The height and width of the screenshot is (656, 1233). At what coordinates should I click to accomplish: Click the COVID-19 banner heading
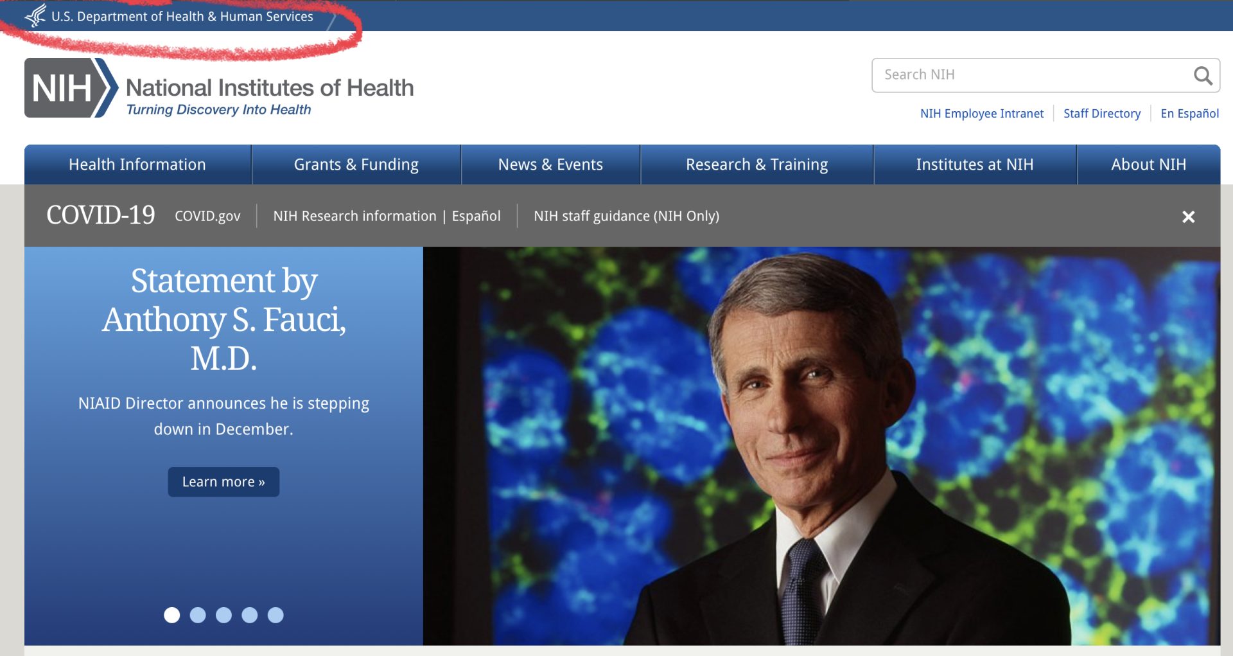coord(101,215)
